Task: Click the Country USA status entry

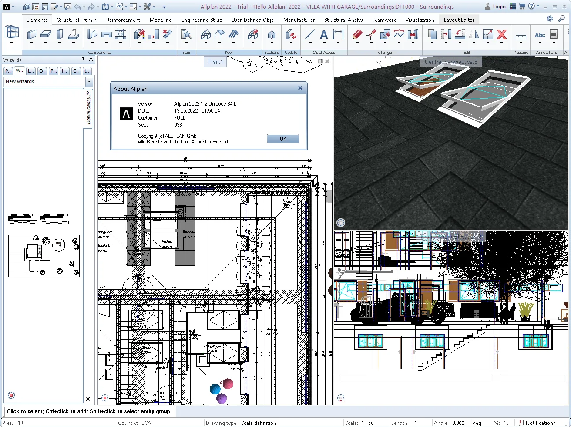Action: click(134, 423)
